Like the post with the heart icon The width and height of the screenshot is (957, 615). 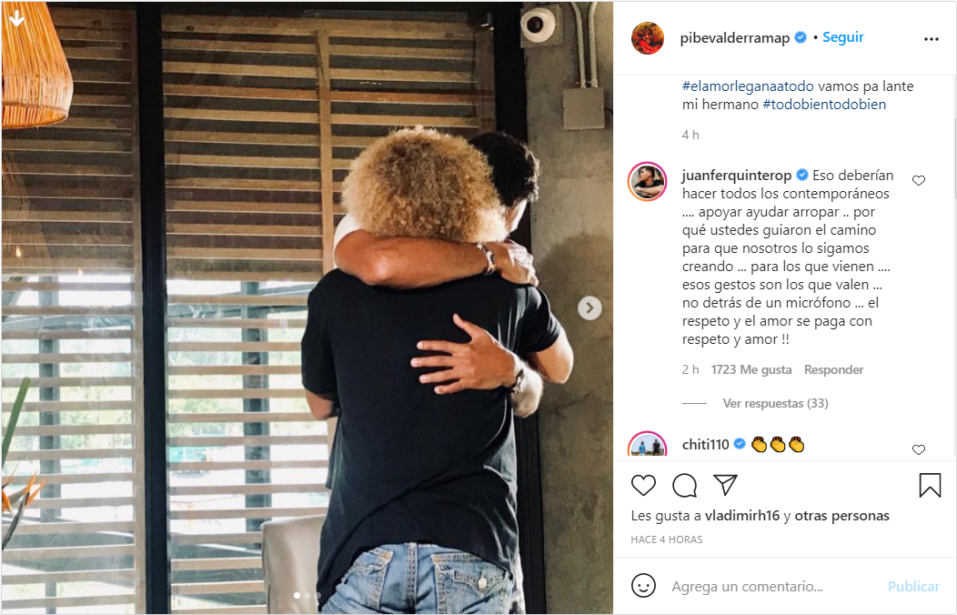click(643, 485)
